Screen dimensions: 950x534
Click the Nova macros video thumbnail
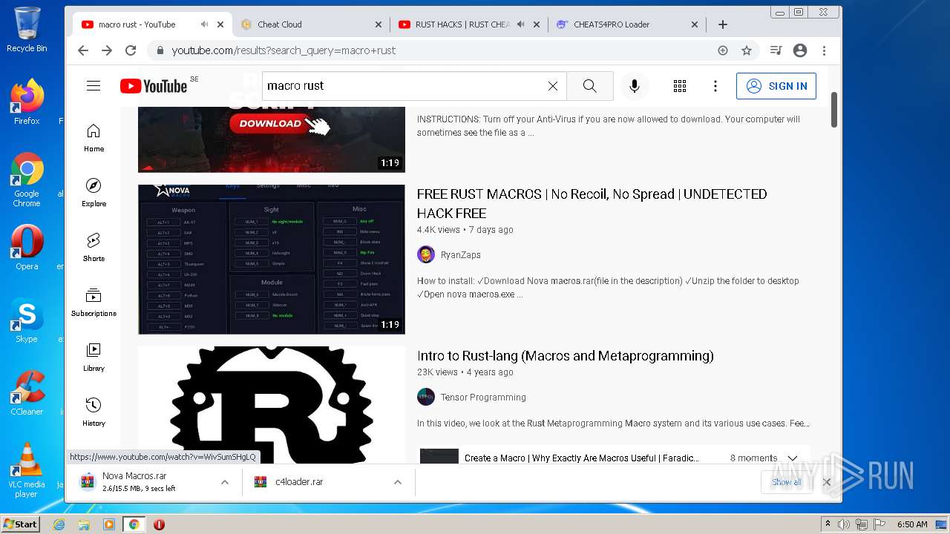coord(272,259)
